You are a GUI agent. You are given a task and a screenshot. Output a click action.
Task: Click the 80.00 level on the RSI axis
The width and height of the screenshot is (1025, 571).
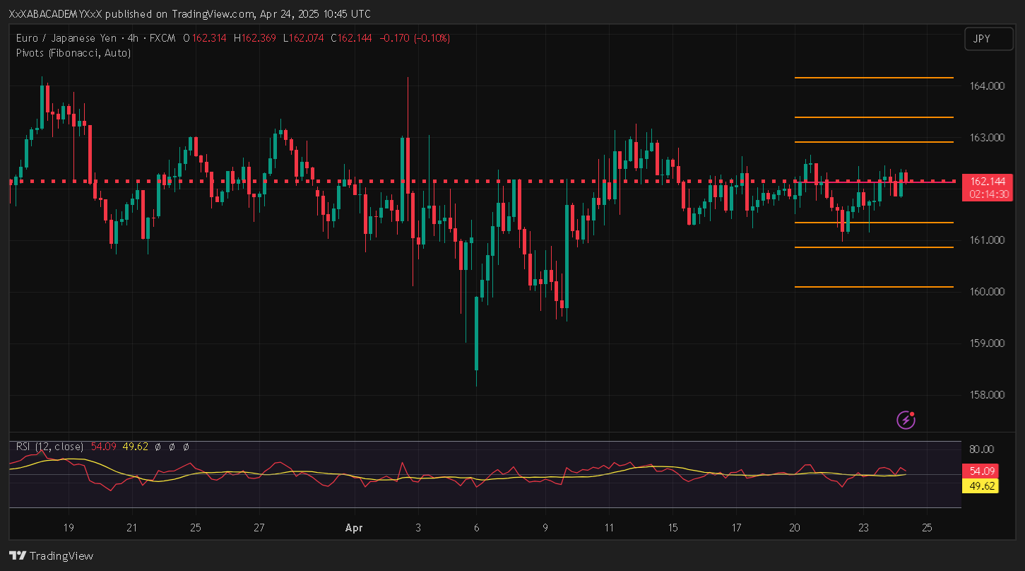point(982,449)
